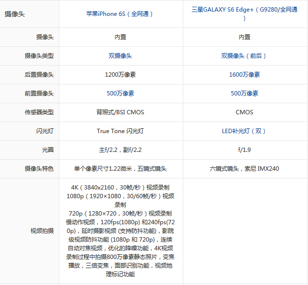Click the 传感器类型 row label

[39, 112]
